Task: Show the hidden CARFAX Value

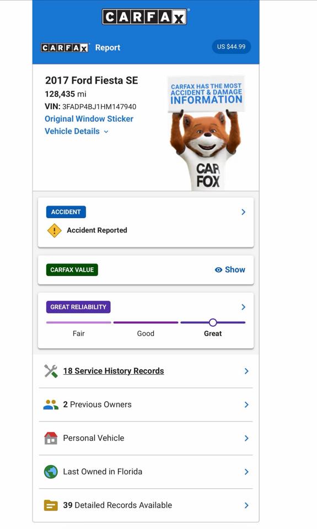Action: point(230,269)
